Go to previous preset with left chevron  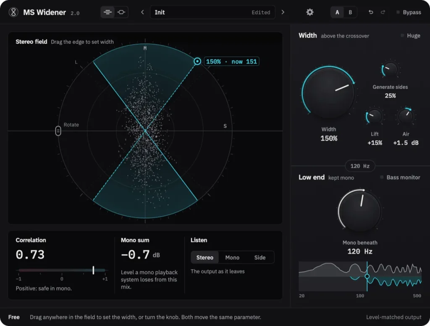point(142,12)
